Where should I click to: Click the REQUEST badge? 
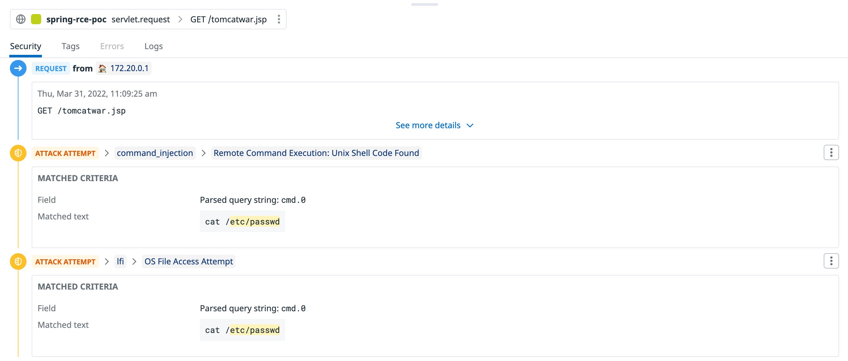coord(51,68)
